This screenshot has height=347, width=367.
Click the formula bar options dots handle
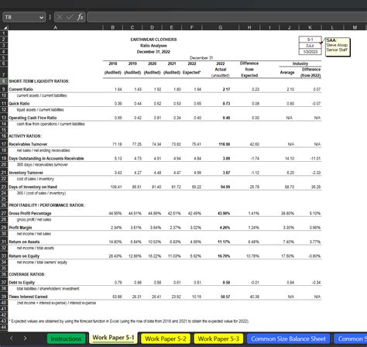[x=50, y=17]
